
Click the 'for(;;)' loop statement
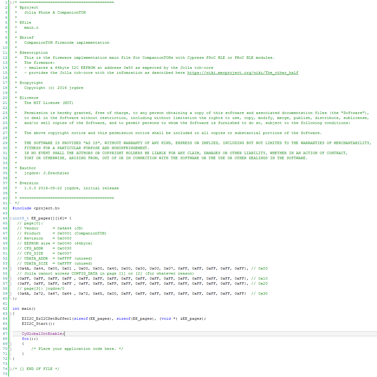pos(30,339)
